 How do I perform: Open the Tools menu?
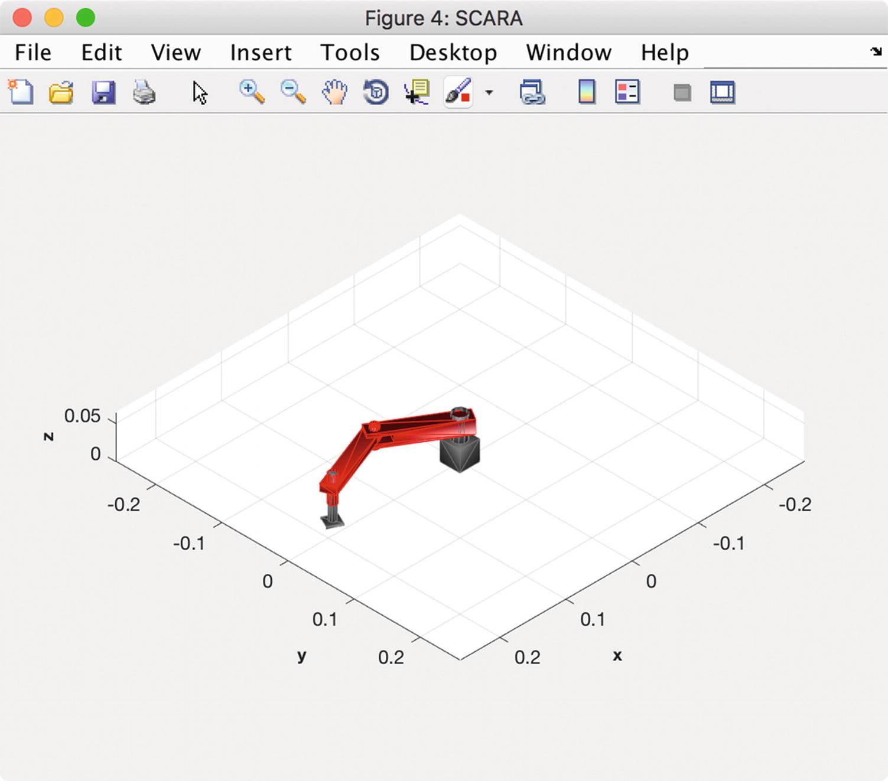point(350,52)
